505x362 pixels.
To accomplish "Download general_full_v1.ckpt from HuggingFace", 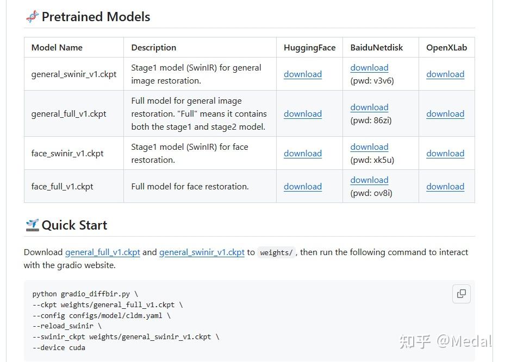I will tap(303, 114).
